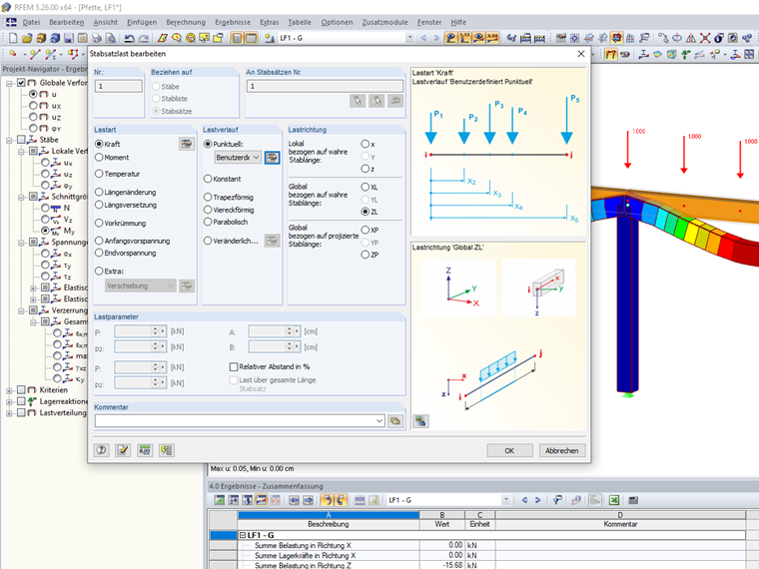759x569 pixels.
Task: Open the Bearbeiten menu
Action: [x=67, y=22]
